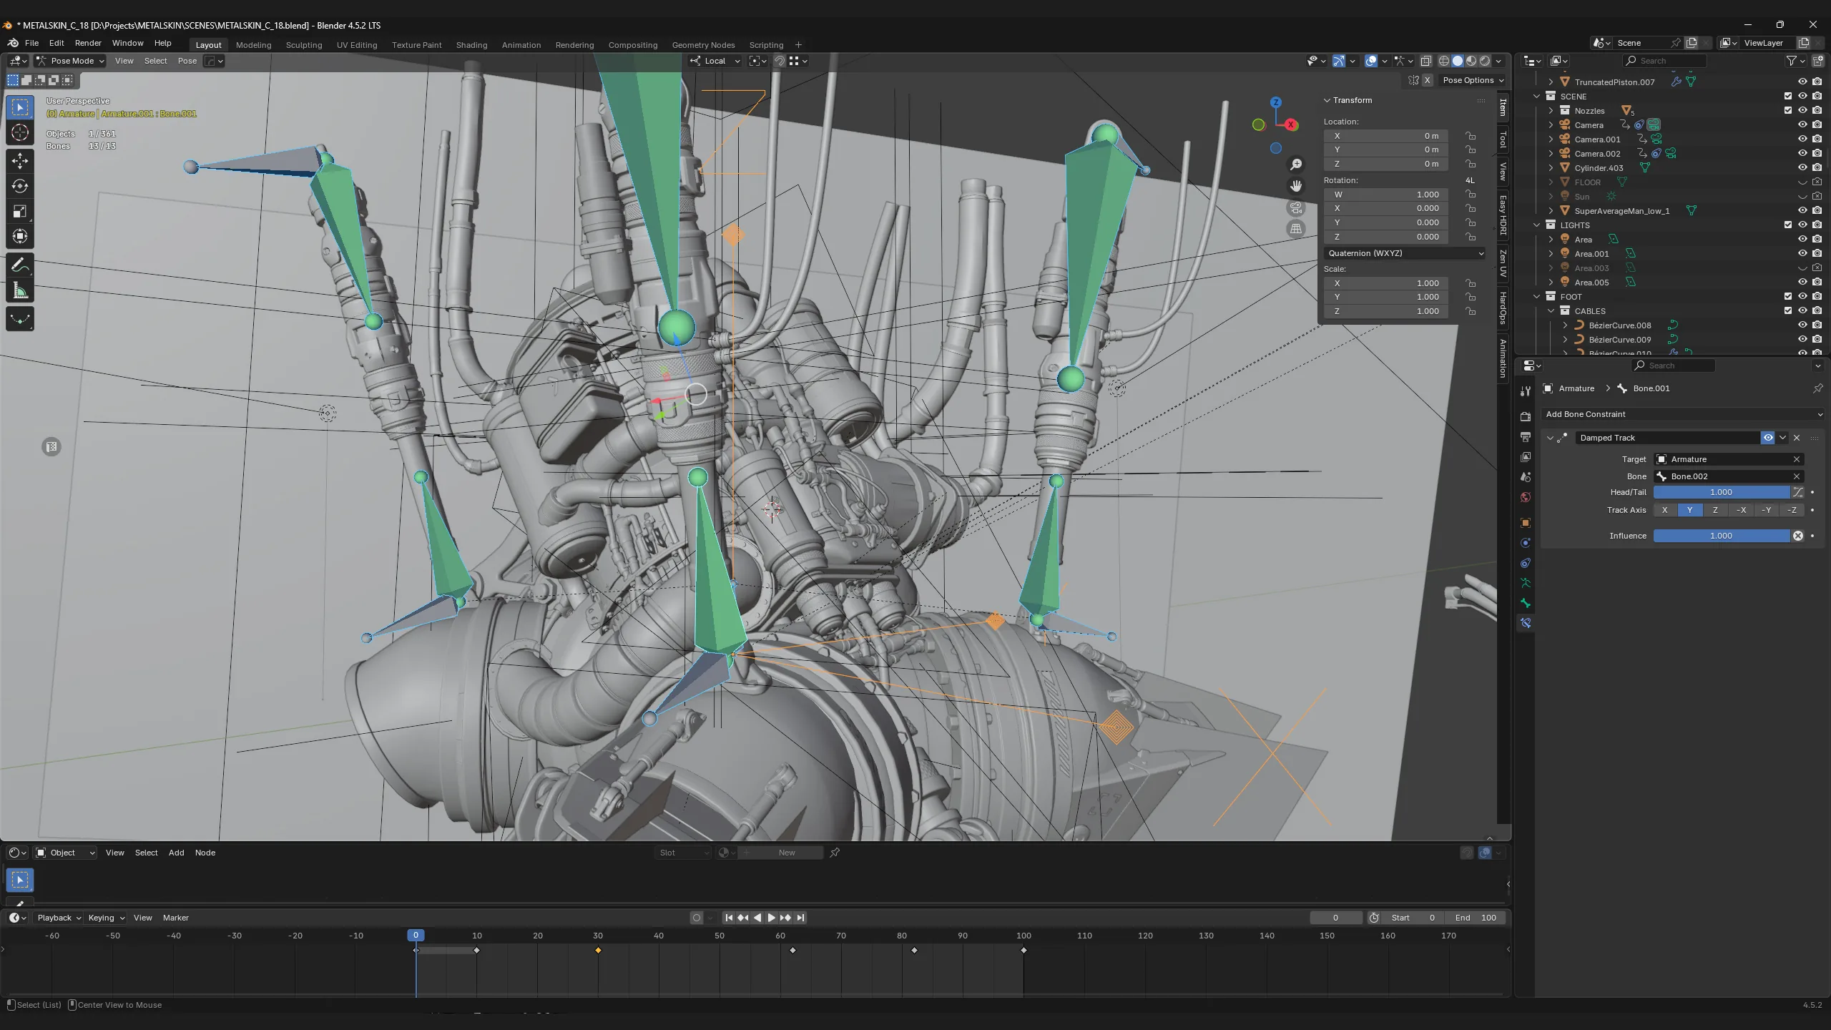Viewport: 1831px width, 1030px height.
Task: Select the Rotate tool in viewport toolbar
Action: 20,186
